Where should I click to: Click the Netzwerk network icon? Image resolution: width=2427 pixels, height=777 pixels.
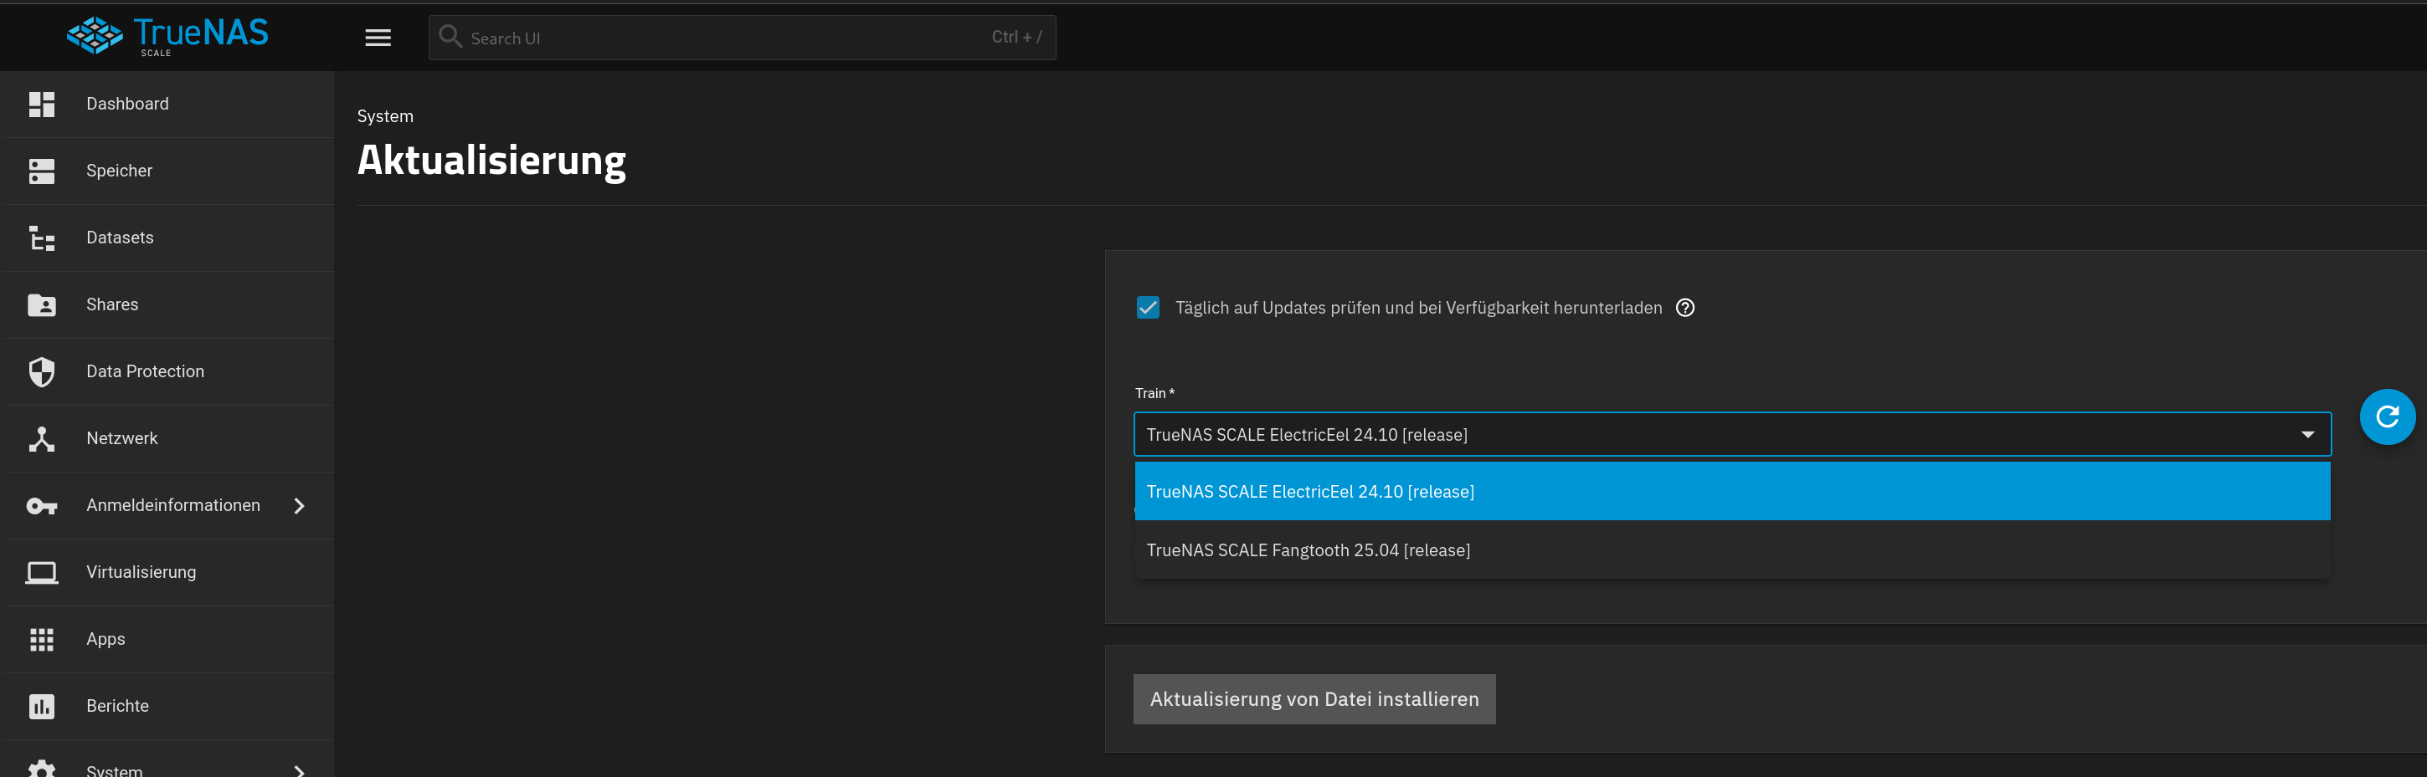click(x=42, y=439)
